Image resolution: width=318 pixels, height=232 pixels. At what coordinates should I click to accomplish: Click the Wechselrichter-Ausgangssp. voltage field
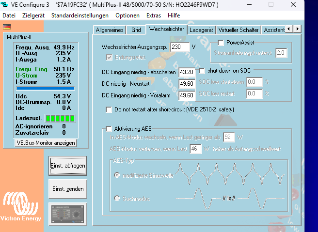(180, 47)
